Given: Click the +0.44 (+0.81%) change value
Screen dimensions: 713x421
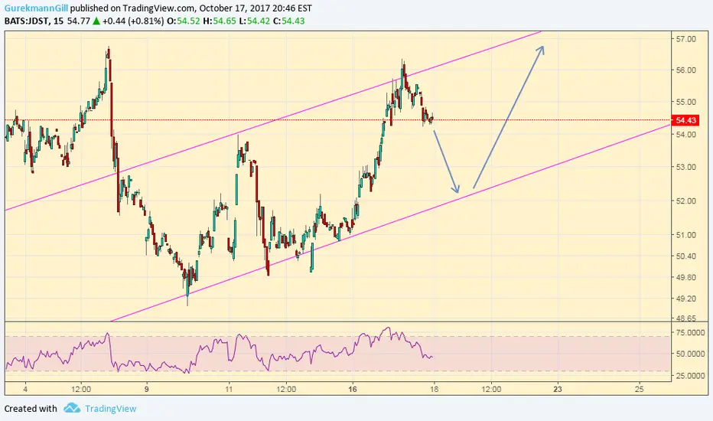Looking at the screenshot, I should (133, 21).
